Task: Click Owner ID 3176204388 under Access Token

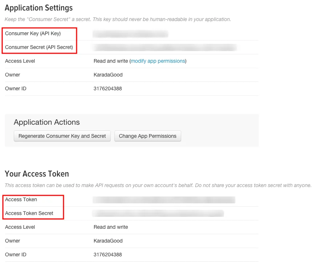Action: coord(108,254)
